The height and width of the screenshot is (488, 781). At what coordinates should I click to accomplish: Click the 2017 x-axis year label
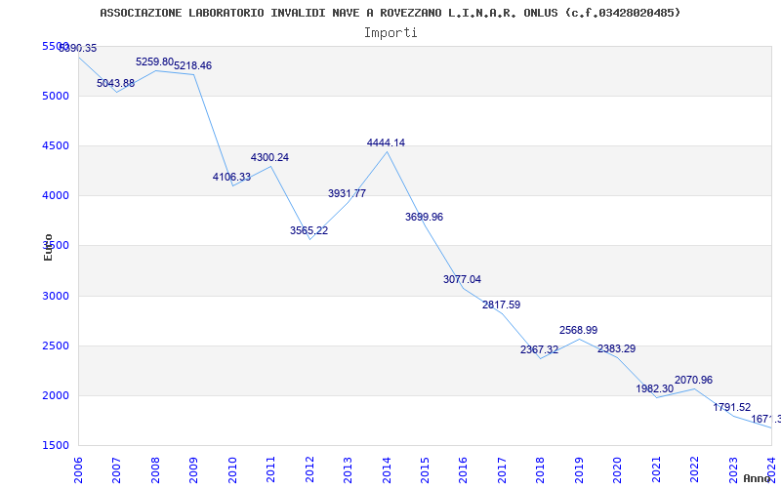502,470
